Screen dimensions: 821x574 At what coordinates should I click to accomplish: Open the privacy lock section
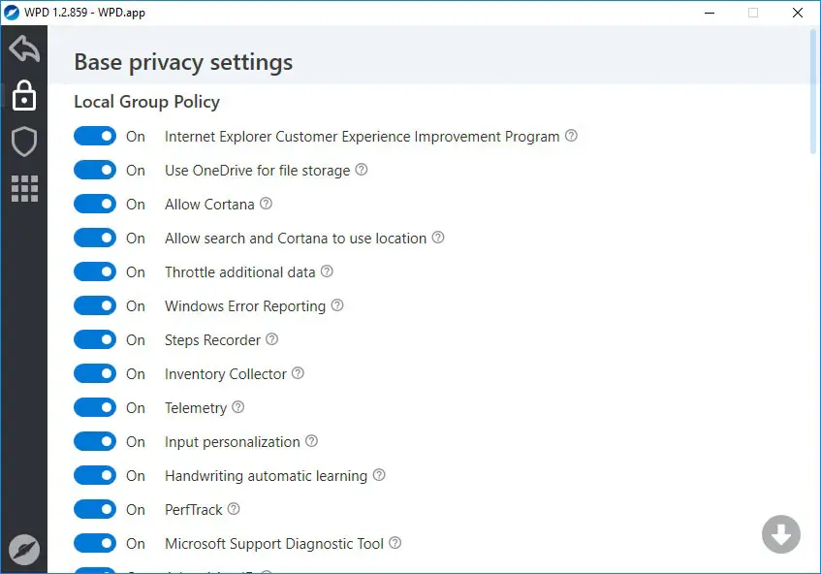(23, 95)
